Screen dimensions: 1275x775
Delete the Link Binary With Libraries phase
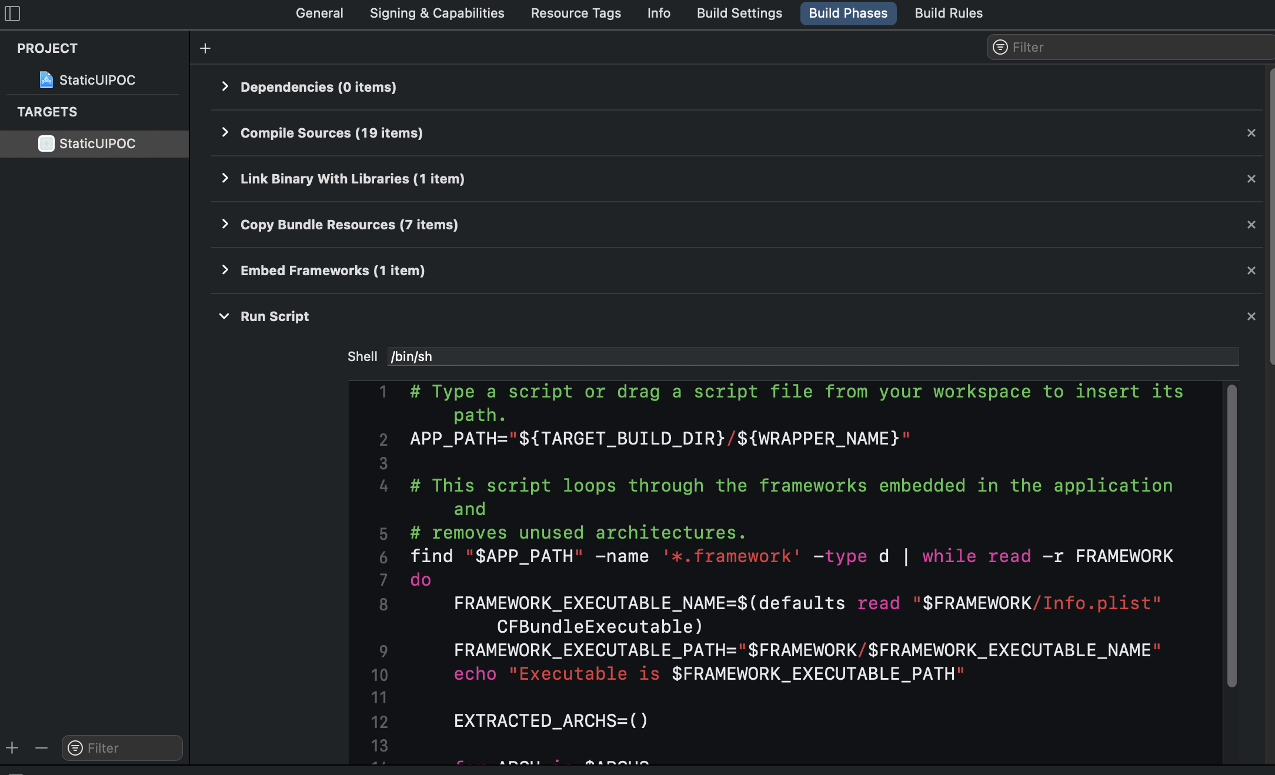1251,179
